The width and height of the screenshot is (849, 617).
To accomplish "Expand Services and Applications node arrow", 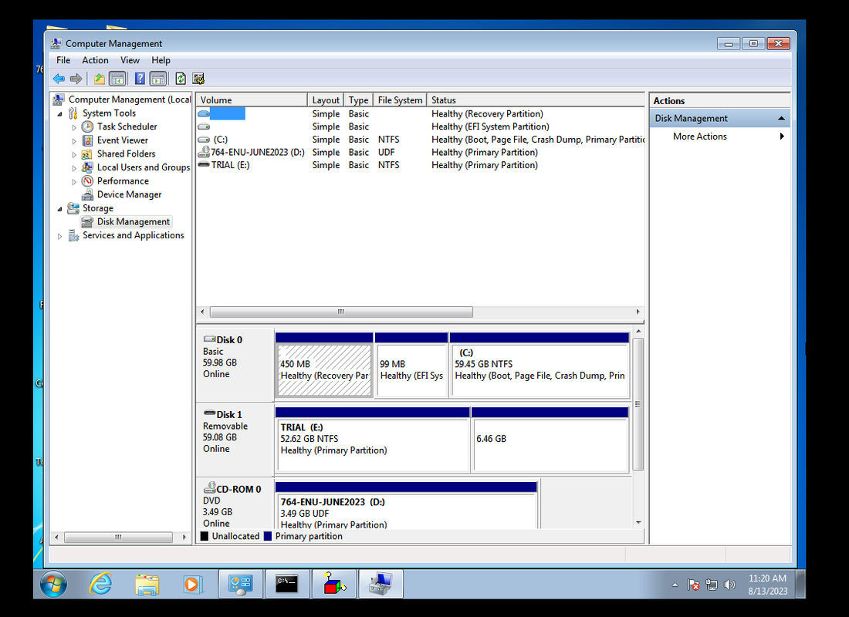I will (x=60, y=235).
